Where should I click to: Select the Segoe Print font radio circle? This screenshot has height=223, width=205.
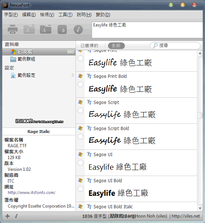click(80, 58)
